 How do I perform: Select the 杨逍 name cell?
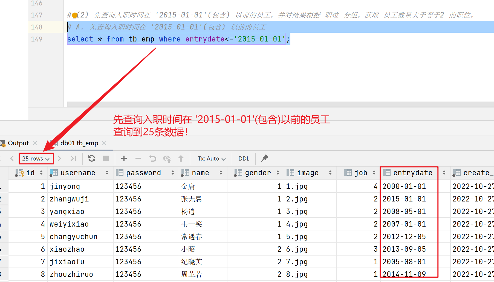pos(203,212)
